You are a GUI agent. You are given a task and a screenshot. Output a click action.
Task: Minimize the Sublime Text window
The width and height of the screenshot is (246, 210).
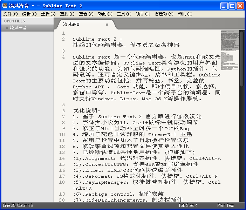[x=224, y=6]
